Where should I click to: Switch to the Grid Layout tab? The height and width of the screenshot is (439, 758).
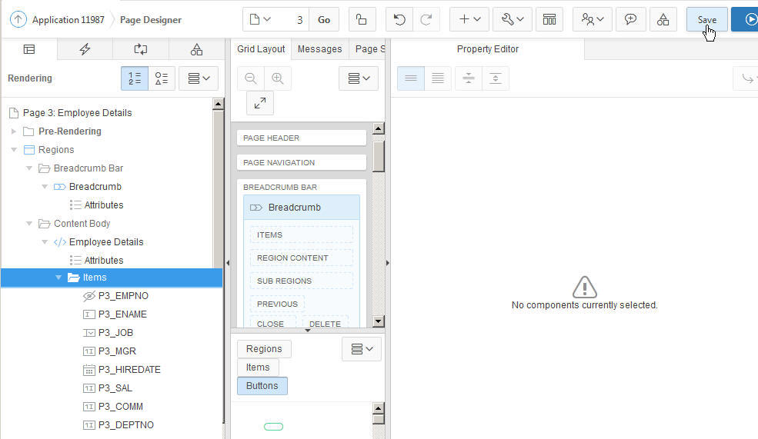click(261, 49)
